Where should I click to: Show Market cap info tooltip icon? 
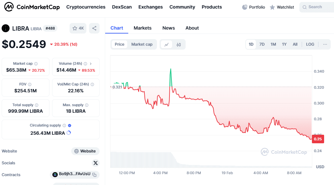[x=36, y=64]
